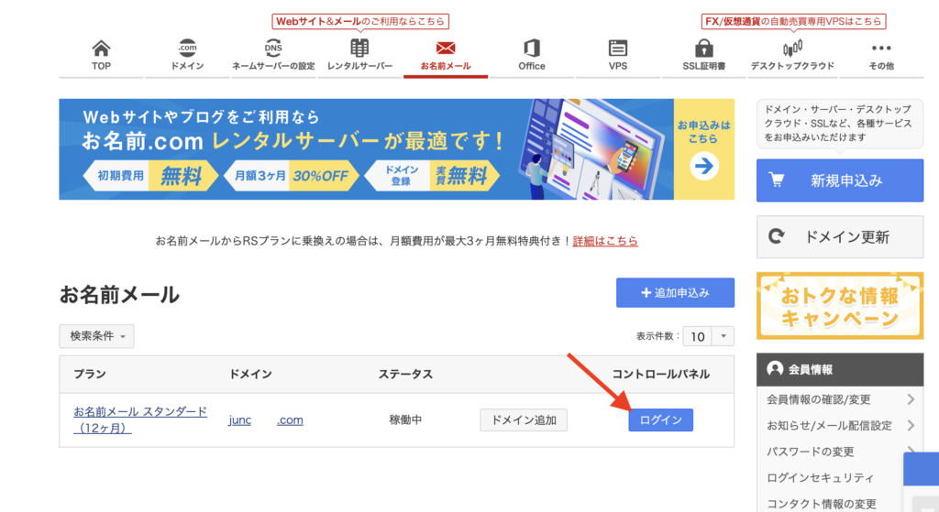This screenshot has height=512, width=939.
Task: Click the 表示件数 value 10 field
Action: tap(698, 336)
